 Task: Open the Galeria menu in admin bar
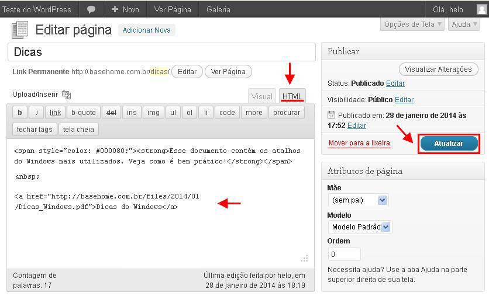point(218,9)
